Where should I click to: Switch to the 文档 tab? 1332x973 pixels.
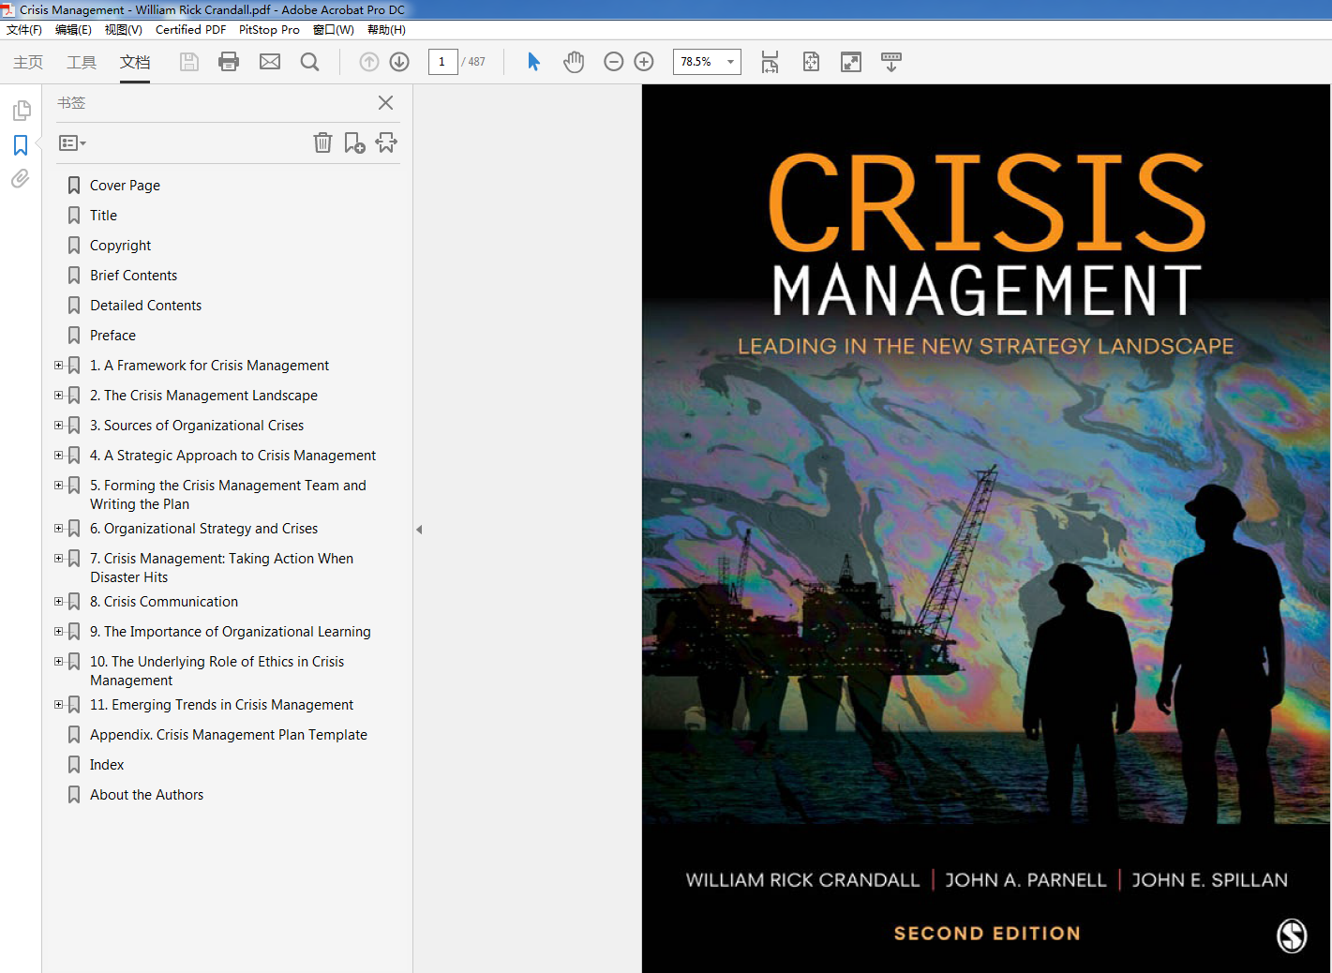(x=135, y=62)
